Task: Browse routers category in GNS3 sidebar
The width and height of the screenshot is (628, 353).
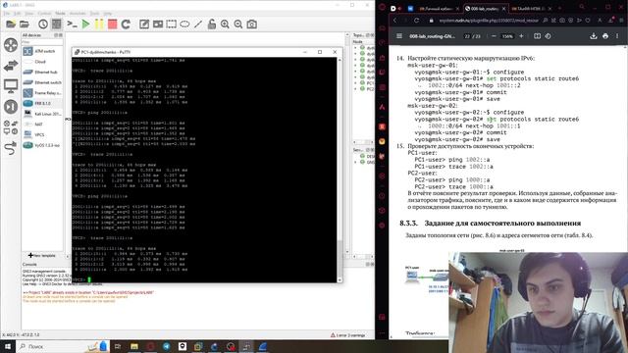Action: click(x=11, y=45)
